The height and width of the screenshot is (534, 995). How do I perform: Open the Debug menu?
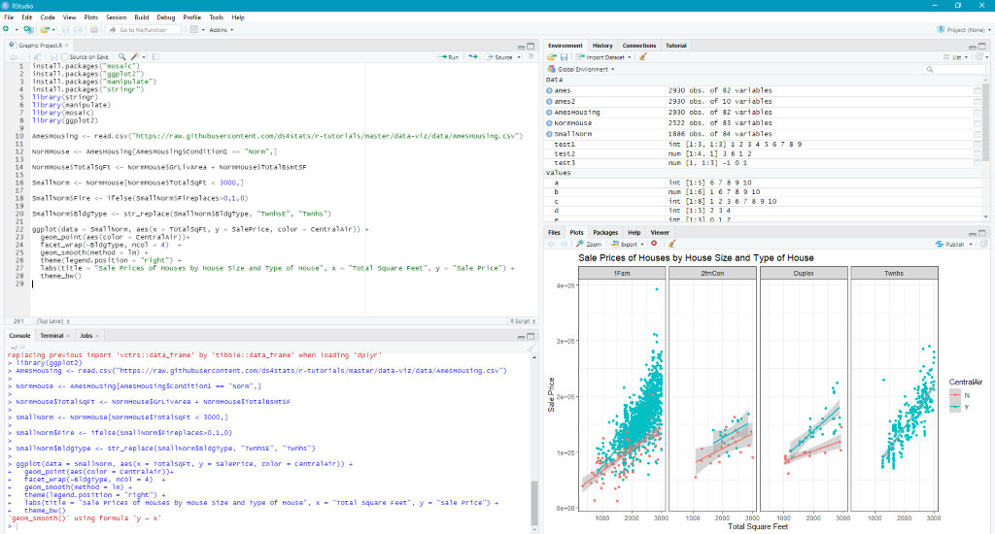point(165,17)
